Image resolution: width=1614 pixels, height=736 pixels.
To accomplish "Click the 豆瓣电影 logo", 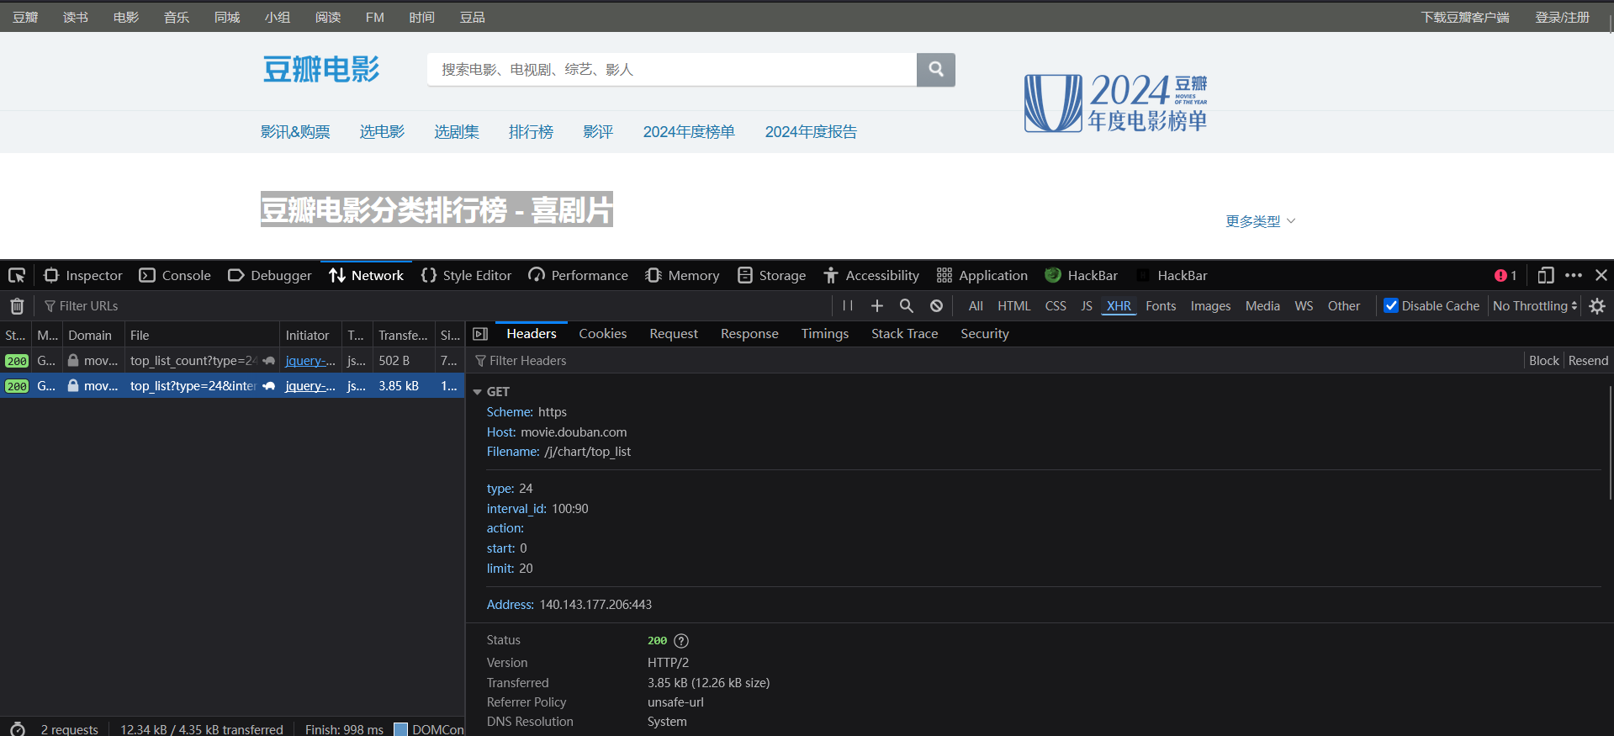I will click(321, 69).
